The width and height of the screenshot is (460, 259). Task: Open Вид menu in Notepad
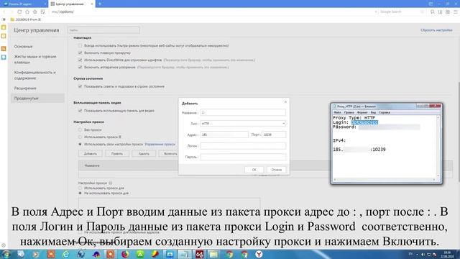pyautogui.click(x=373, y=112)
